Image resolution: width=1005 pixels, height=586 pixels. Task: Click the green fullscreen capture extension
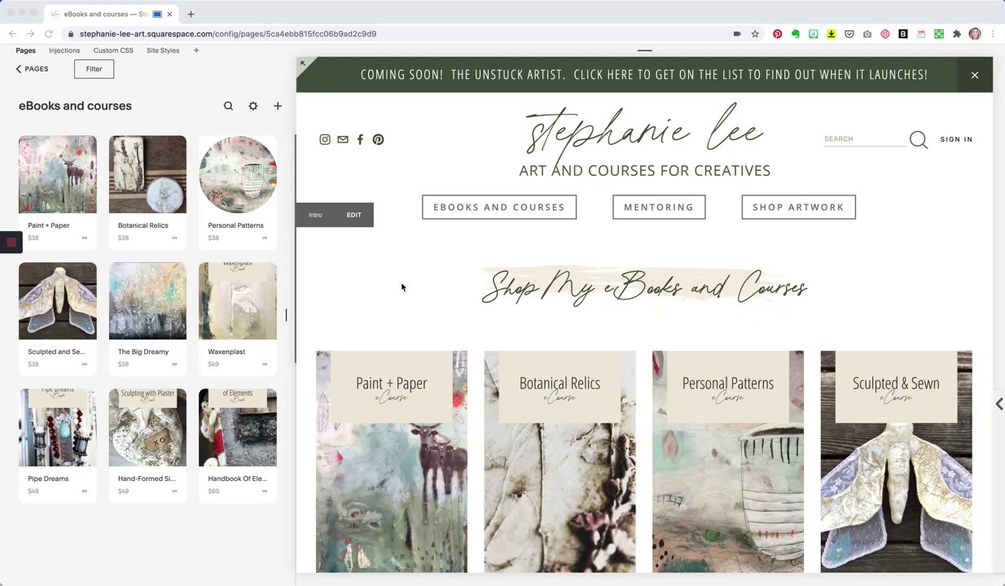pyautogui.click(x=939, y=34)
